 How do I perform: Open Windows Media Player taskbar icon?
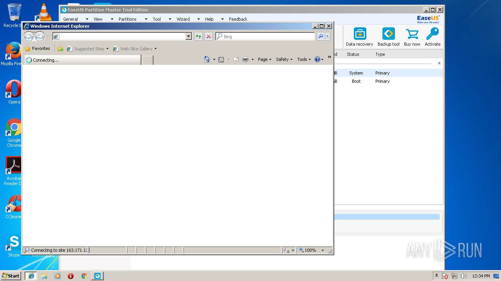(x=58, y=276)
